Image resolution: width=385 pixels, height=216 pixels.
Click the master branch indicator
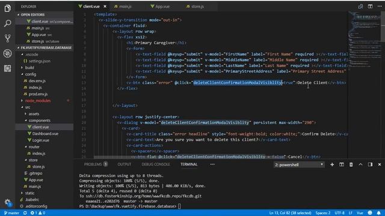tap(11, 213)
